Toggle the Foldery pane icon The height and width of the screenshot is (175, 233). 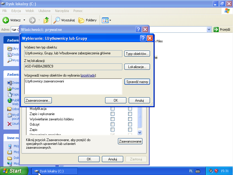pos(82,20)
